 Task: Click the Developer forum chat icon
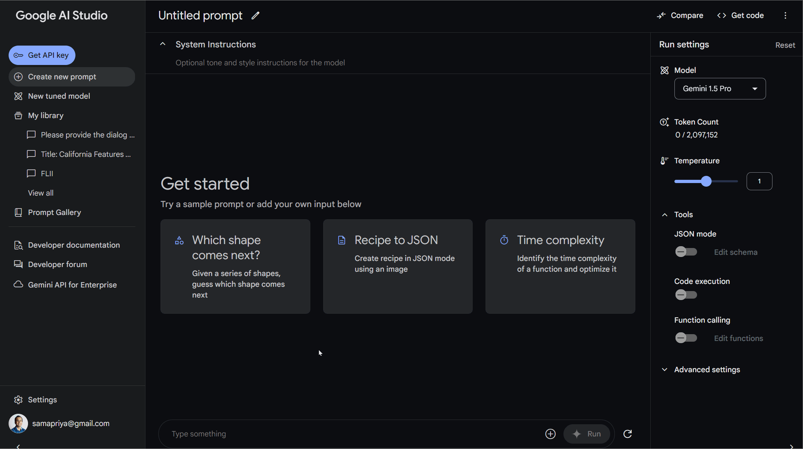pyautogui.click(x=18, y=265)
